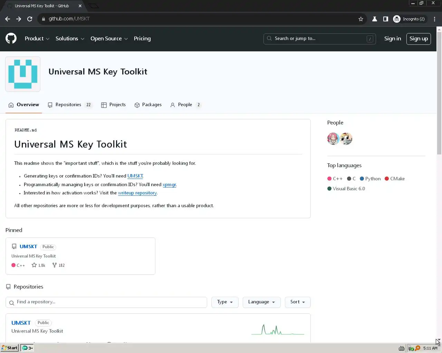Go back with browser back arrow
Image resolution: width=442 pixels, height=353 pixels.
(x=8, y=19)
